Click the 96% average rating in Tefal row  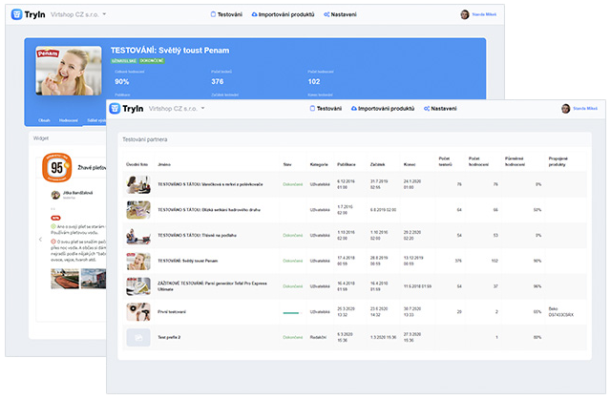coord(537,286)
